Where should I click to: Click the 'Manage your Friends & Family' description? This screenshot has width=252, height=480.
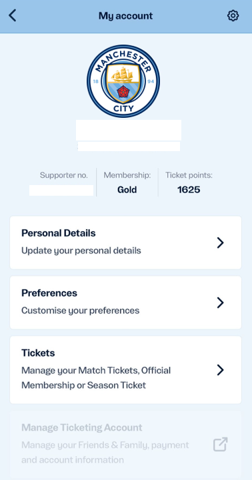click(105, 452)
